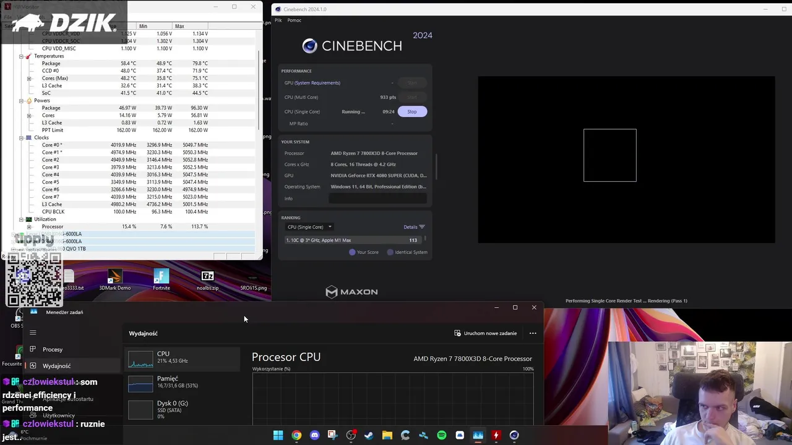Viewport: 792px width, 445px height.
Task: Open Cinebench from the taskbar
Action: (x=514, y=435)
